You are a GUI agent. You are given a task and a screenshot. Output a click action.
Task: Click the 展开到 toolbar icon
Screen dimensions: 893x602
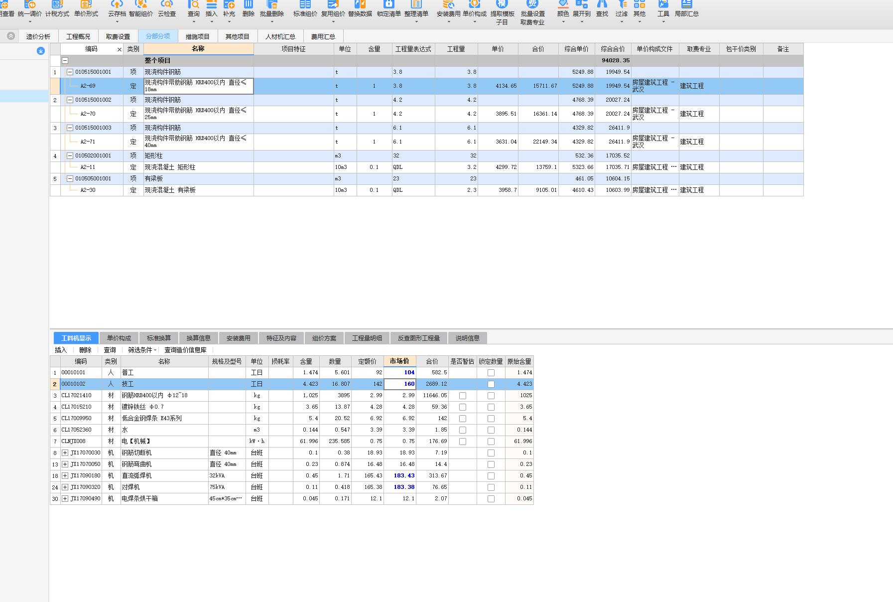tap(582, 9)
